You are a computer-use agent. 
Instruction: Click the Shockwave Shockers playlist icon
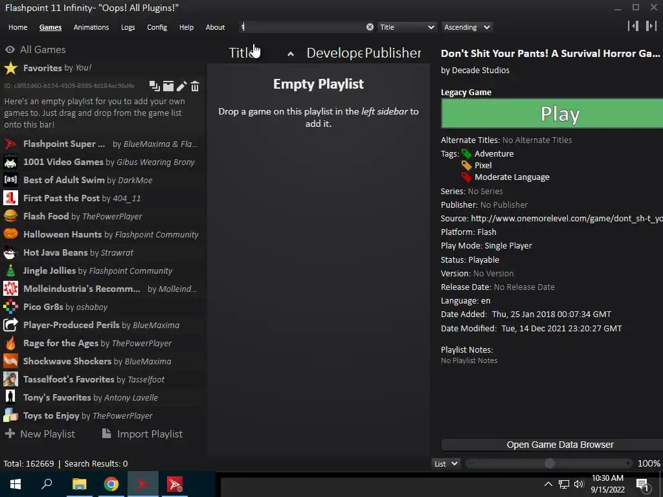[10, 361]
